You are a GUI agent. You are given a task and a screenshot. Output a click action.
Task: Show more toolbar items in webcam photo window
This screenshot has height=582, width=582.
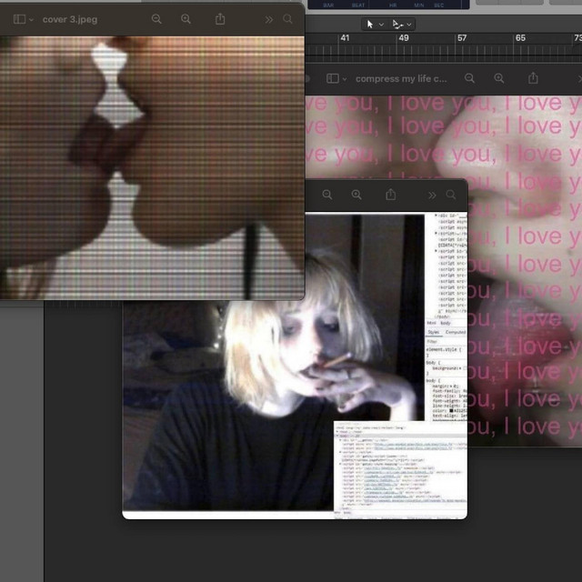(x=432, y=196)
